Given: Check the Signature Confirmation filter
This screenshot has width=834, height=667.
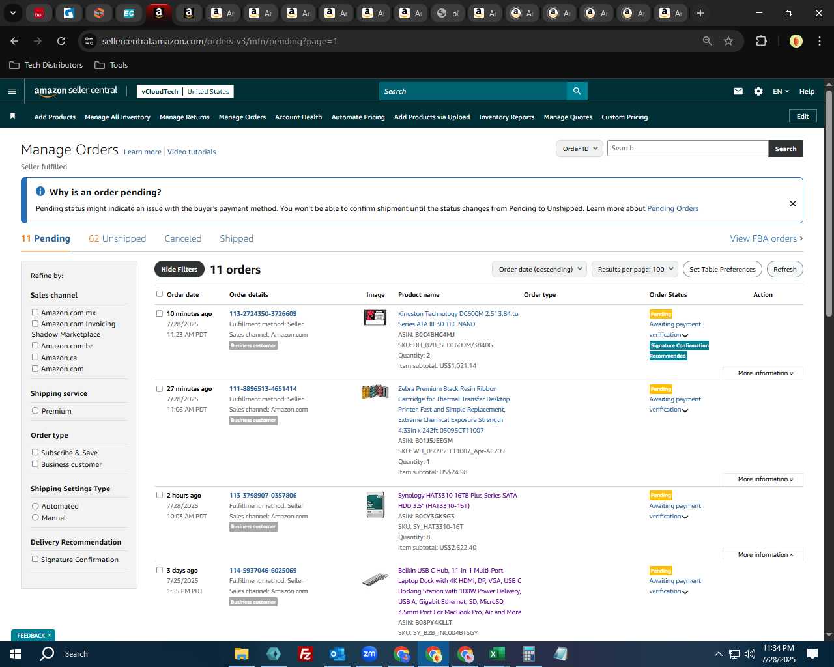Looking at the screenshot, I should (35, 559).
